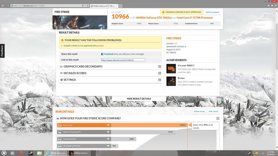Collapse the score comparison panel
The image size is (278, 156).
click(218, 119)
